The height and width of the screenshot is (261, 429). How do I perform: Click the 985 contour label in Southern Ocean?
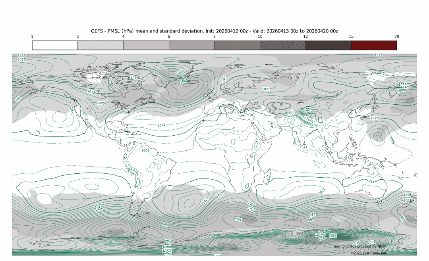pyautogui.click(x=311, y=219)
